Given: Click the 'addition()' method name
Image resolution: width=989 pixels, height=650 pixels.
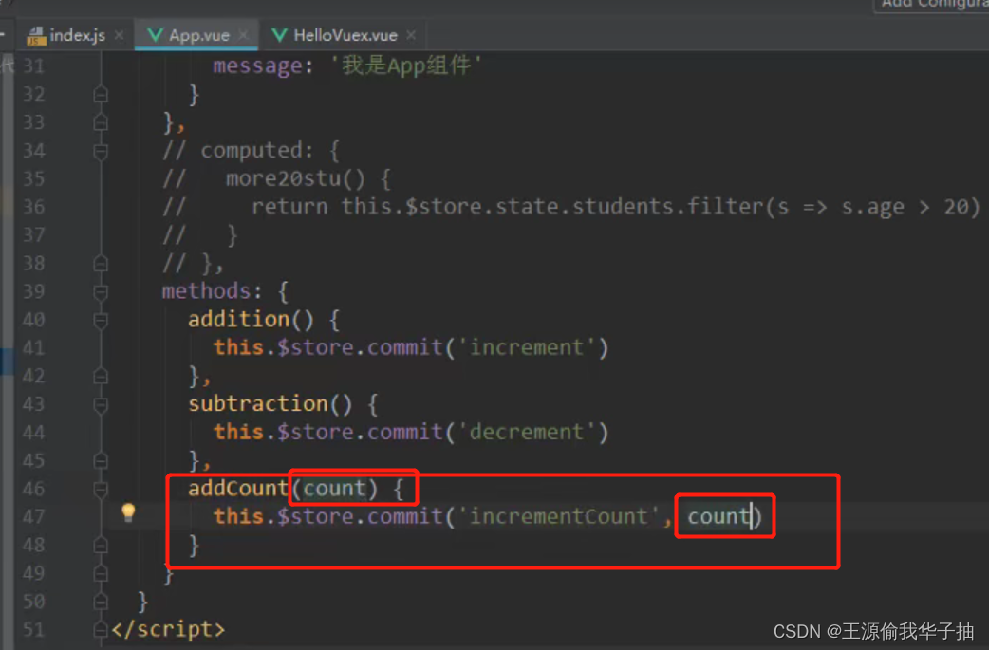Looking at the screenshot, I should [251, 320].
